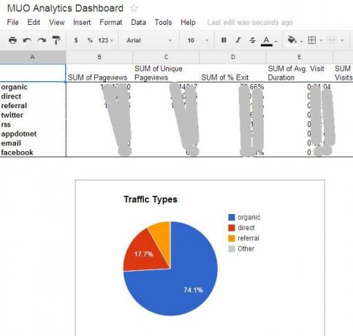The height and width of the screenshot is (336, 353).
Task: Open the Data menu
Action: point(138,22)
